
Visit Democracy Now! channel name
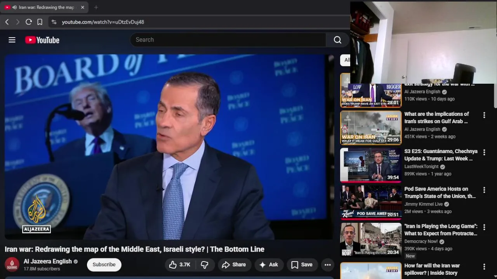(422, 241)
